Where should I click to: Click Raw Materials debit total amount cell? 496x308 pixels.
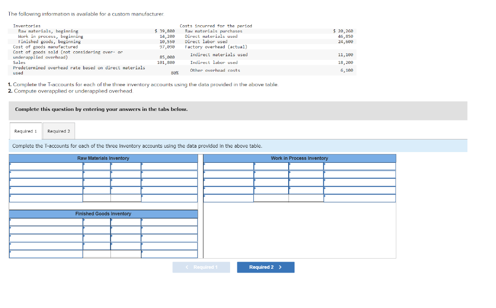[x=97, y=199]
